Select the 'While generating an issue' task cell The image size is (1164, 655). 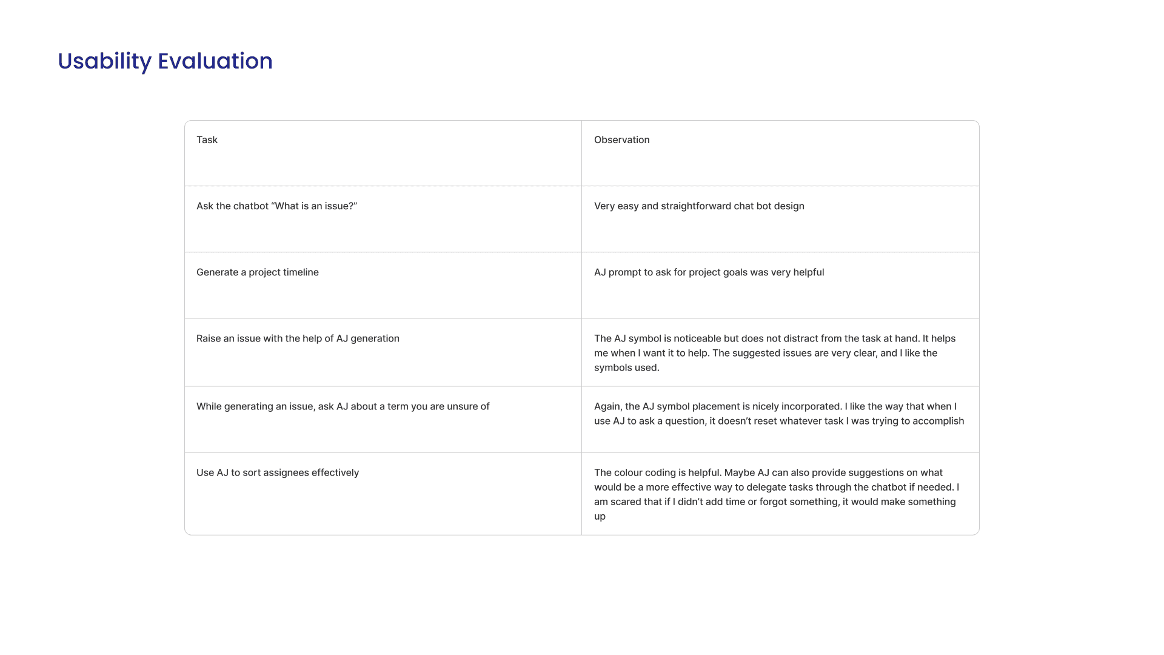383,420
